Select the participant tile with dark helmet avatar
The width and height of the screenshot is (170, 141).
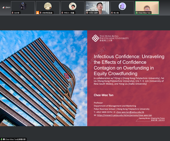[23, 8]
